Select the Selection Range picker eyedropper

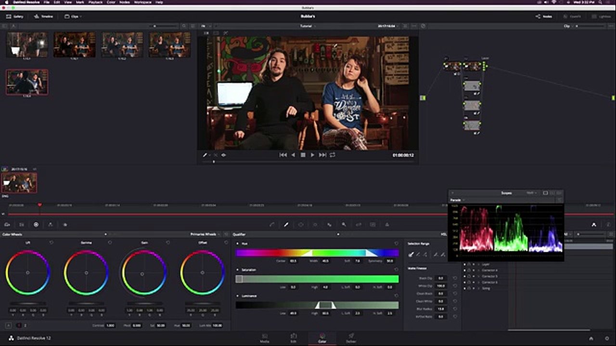point(411,255)
